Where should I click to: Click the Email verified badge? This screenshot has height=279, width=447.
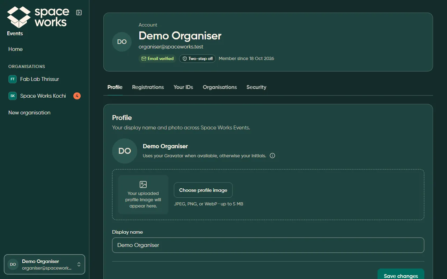pyautogui.click(x=157, y=59)
